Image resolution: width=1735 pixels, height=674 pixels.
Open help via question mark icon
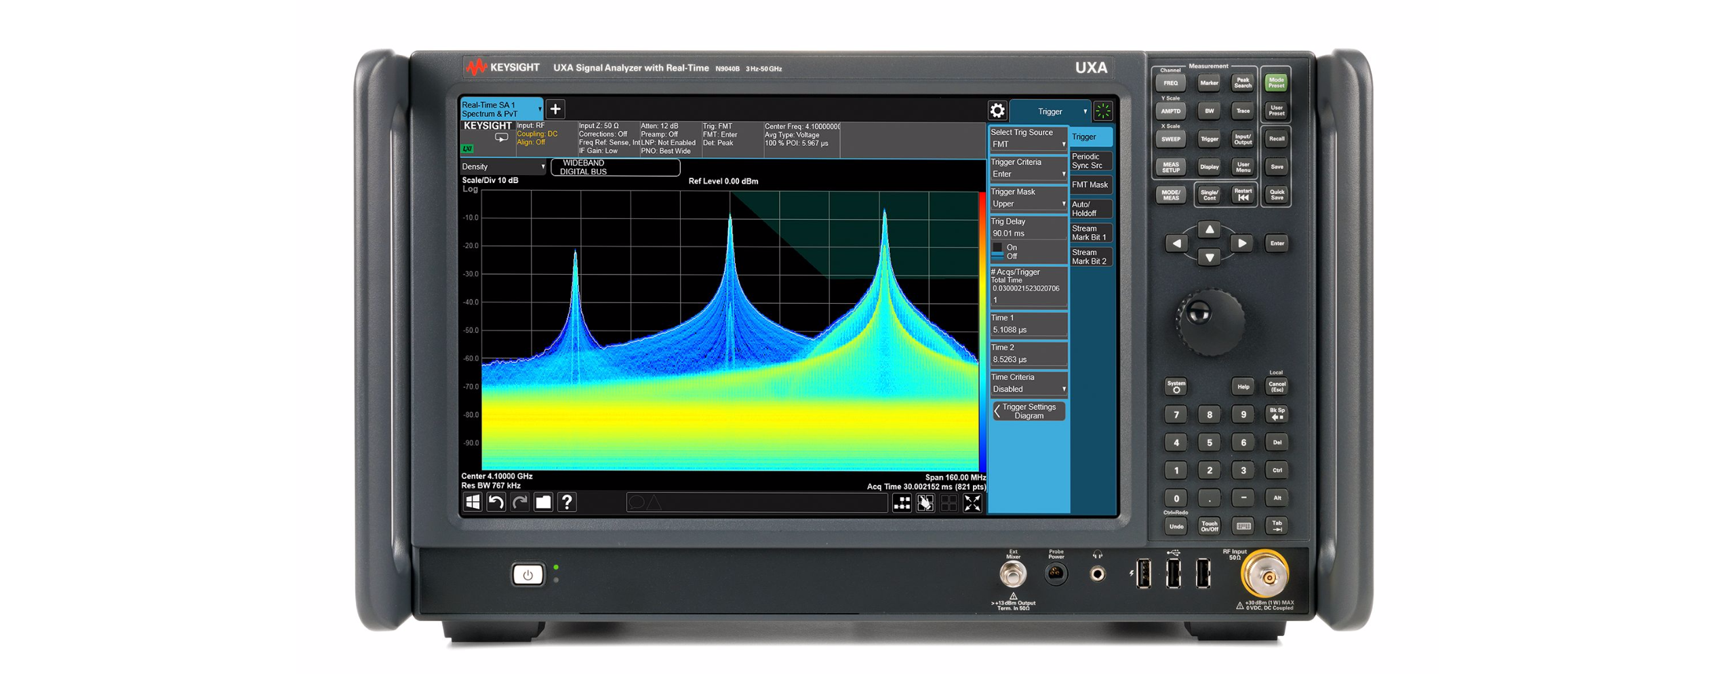pyautogui.click(x=567, y=502)
